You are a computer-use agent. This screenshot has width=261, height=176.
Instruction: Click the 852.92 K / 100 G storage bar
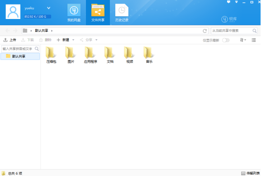pos(38,17)
